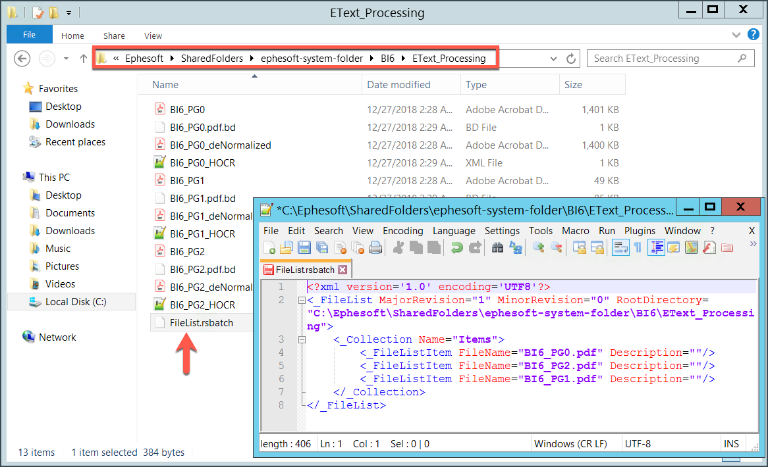This screenshot has width=768, height=467.
Task: Switch to the Explorer Share ribbon tab
Action: [x=114, y=36]
